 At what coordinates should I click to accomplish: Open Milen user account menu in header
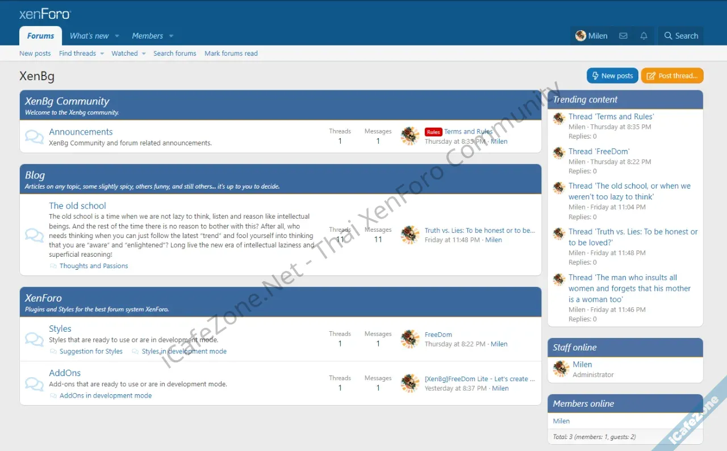coord(591,36)
